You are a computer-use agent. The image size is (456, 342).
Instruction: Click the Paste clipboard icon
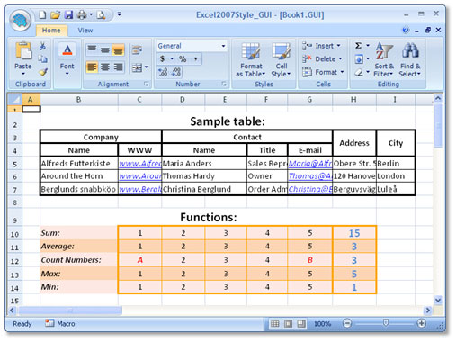[23, 50]
